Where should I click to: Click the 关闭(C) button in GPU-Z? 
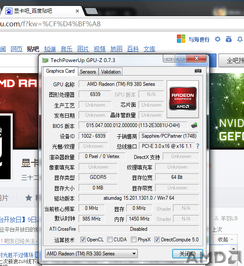(187, 254)
